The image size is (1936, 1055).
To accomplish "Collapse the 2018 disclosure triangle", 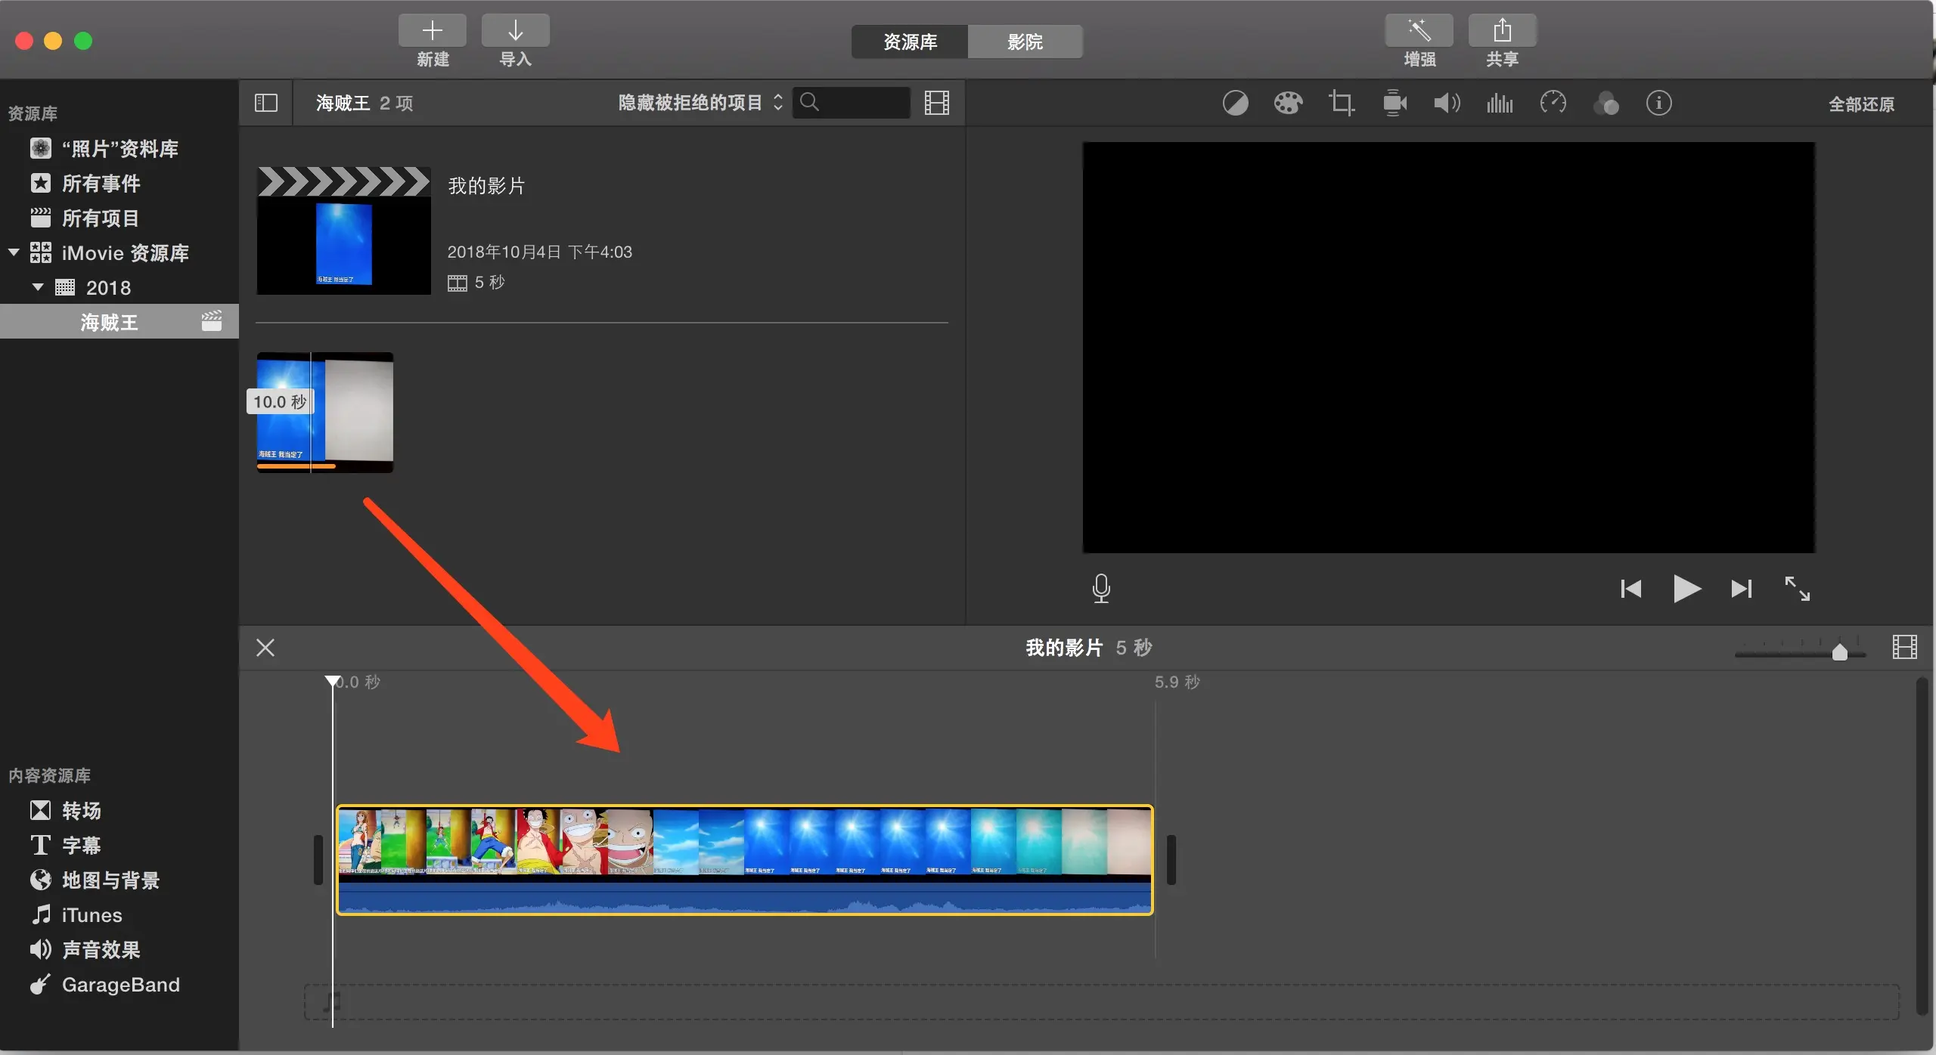I will point(38,287).
